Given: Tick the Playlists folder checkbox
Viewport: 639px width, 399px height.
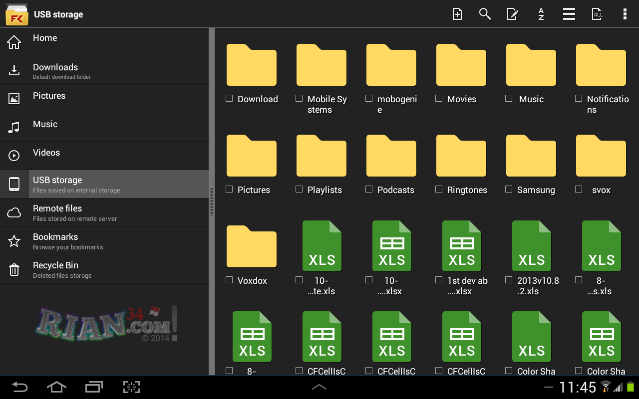Looking at the screenshot, I should 299,190.
